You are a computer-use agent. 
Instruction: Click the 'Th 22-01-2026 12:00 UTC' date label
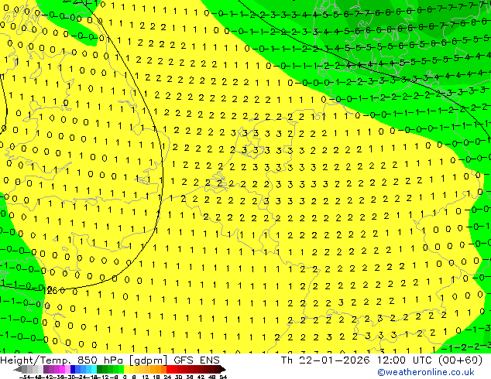pos(357,360)
